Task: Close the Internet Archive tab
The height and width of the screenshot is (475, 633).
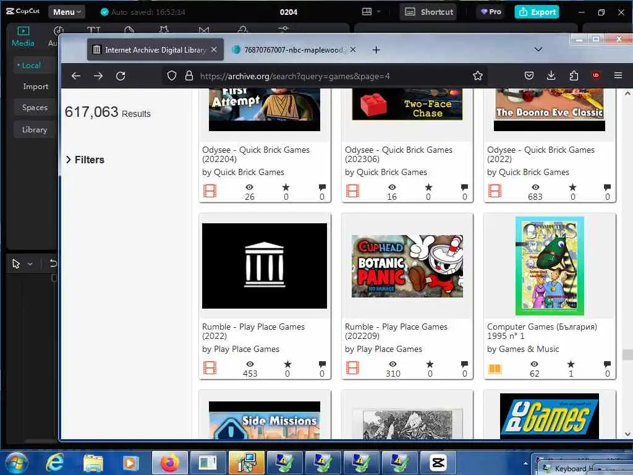Action: pos(214,49)
